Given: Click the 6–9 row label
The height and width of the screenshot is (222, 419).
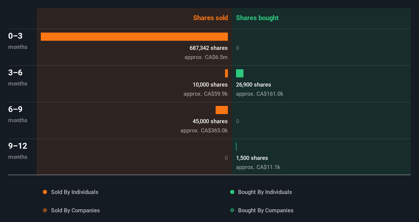Looking at the screenshot, I should (x=15, y=109).
